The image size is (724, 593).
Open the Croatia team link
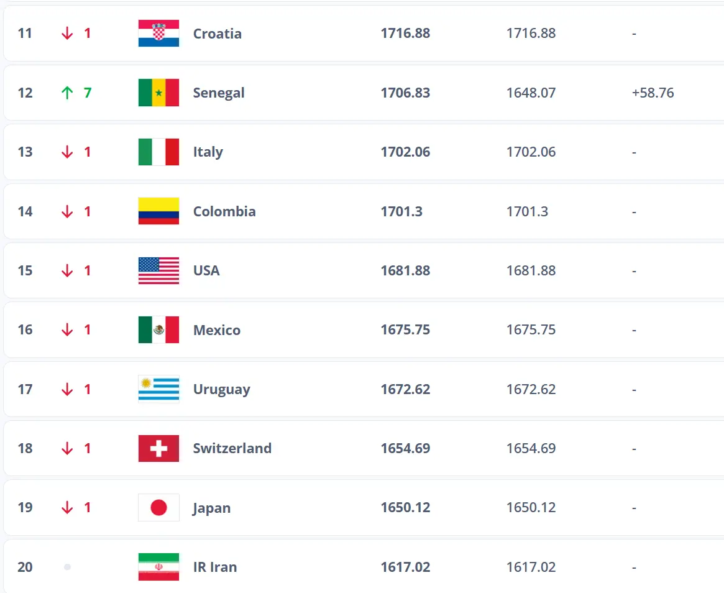pyautogui.click(x=217, y=34)
